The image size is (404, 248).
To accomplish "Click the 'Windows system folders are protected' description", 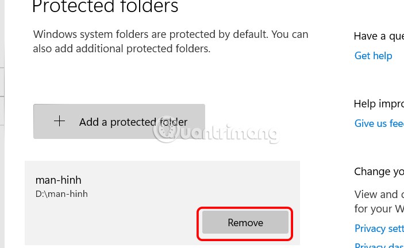I will tap(171, 34).
